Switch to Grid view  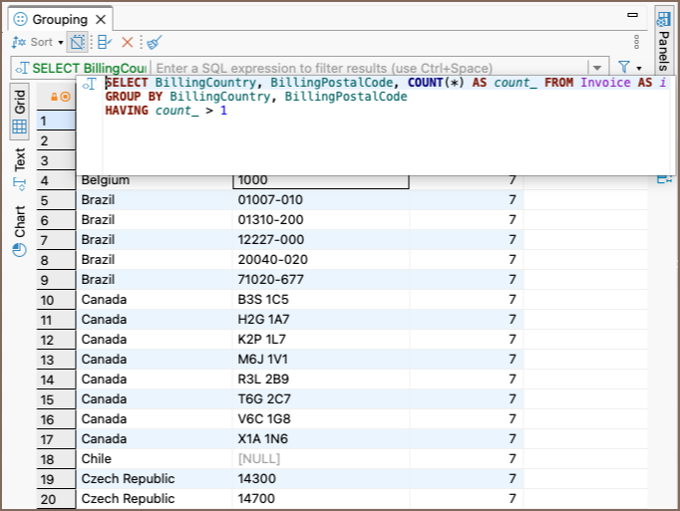19,112
